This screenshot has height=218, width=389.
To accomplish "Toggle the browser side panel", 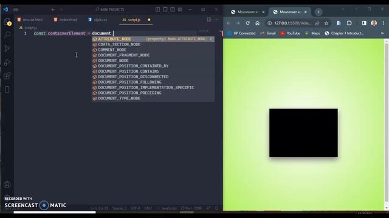I will (364, 23).
